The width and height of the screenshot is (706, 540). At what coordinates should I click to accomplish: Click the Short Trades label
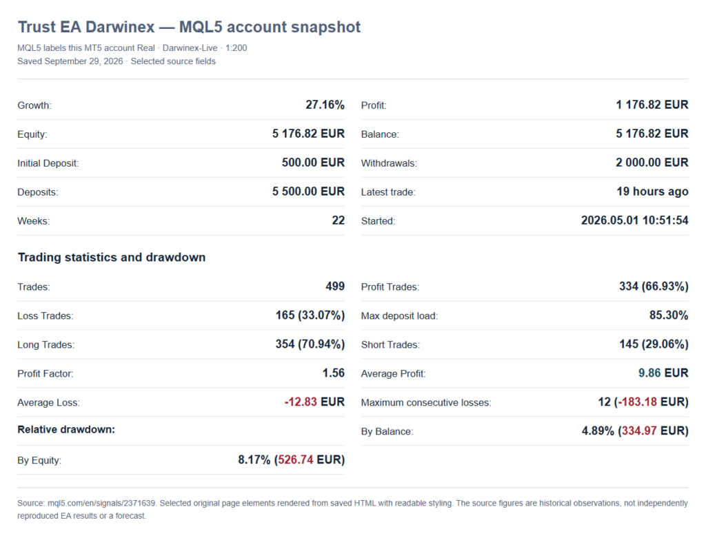click(390, 344)
